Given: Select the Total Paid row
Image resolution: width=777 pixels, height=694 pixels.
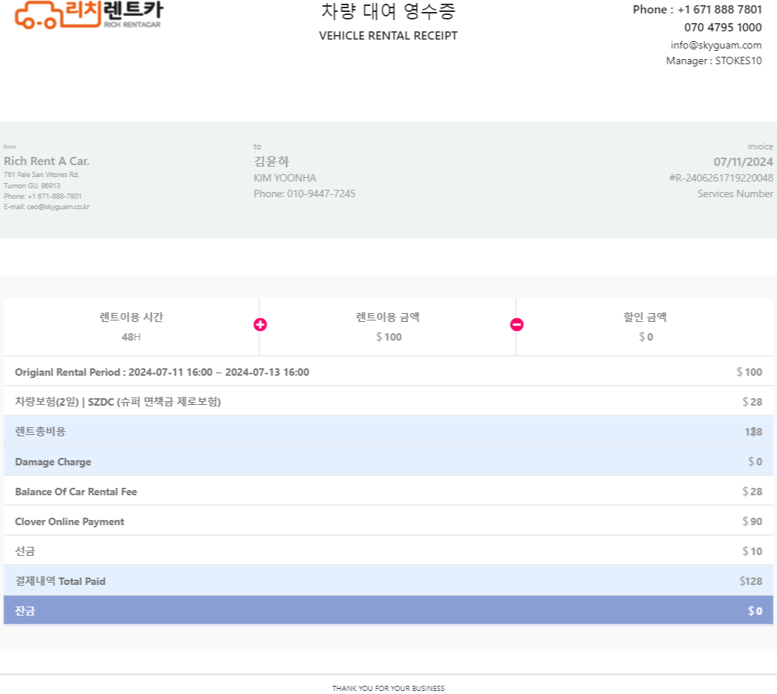Looking at the screenshot, I should click(388, 581).
